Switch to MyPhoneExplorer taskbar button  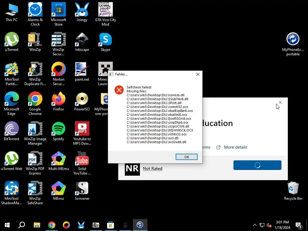pos(140,225)
